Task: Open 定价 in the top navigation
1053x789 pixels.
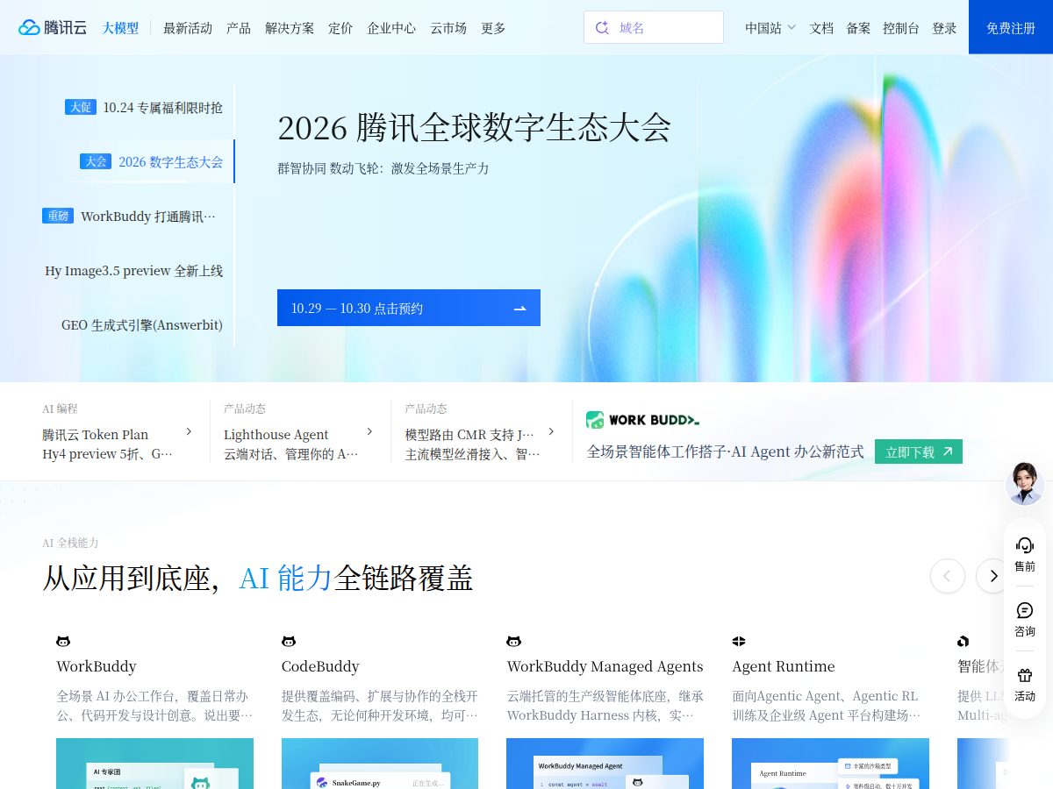Action: tap(340, 28)
